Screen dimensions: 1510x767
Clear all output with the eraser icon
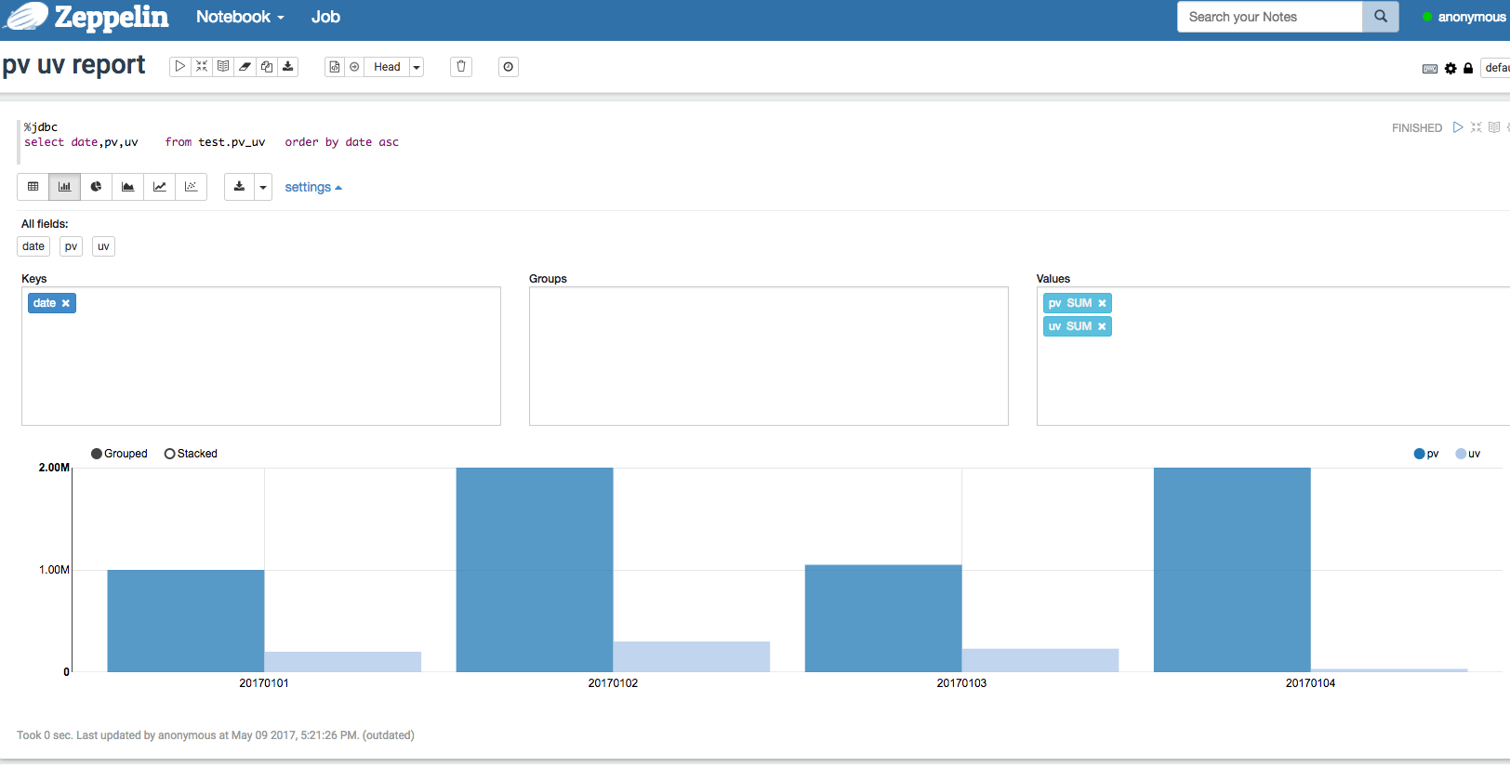[x=245, y=67]
